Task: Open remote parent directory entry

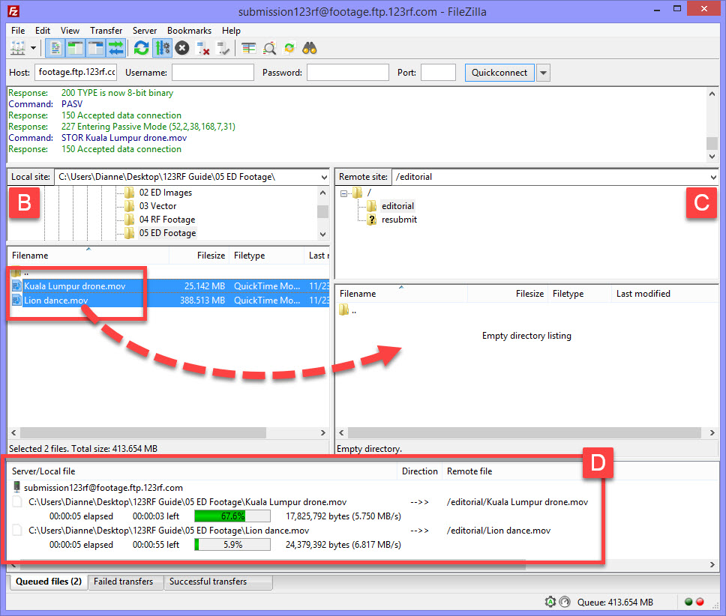Action: coord(348,310)
